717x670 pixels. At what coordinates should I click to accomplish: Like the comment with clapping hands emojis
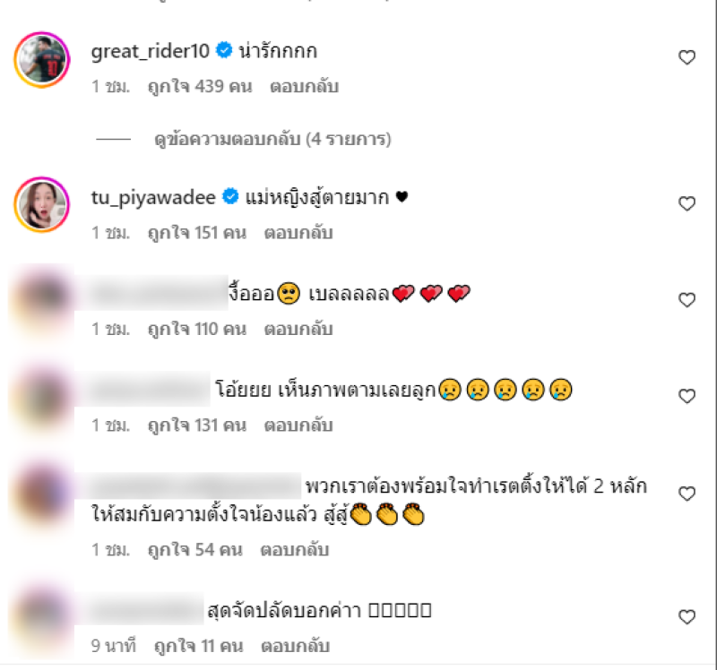click(x=687, y=494)
